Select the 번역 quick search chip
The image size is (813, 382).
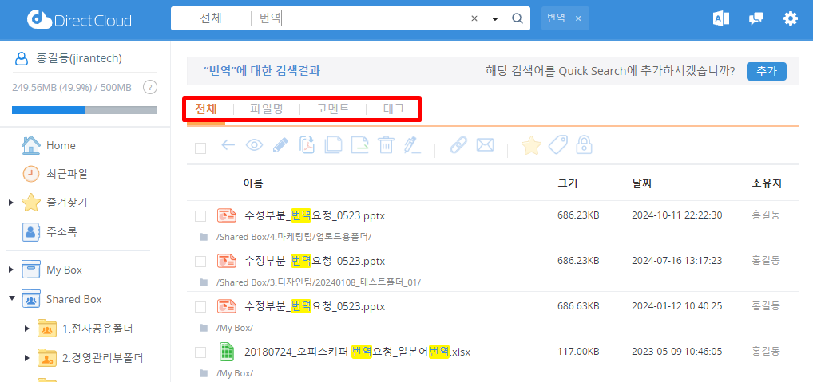tap(556, 18)
